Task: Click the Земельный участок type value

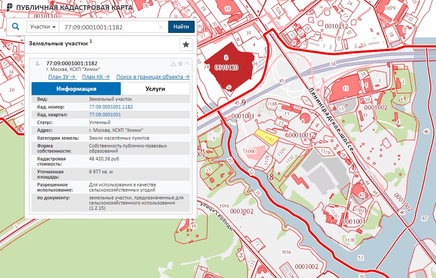Action: click(110, 99)
